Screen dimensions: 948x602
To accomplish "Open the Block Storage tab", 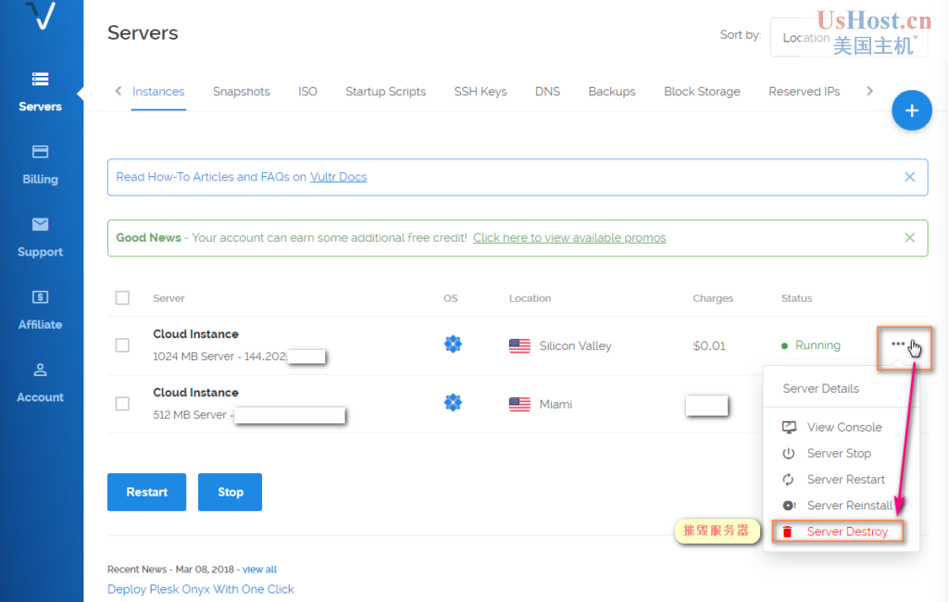I will click(x=702, y=92).
